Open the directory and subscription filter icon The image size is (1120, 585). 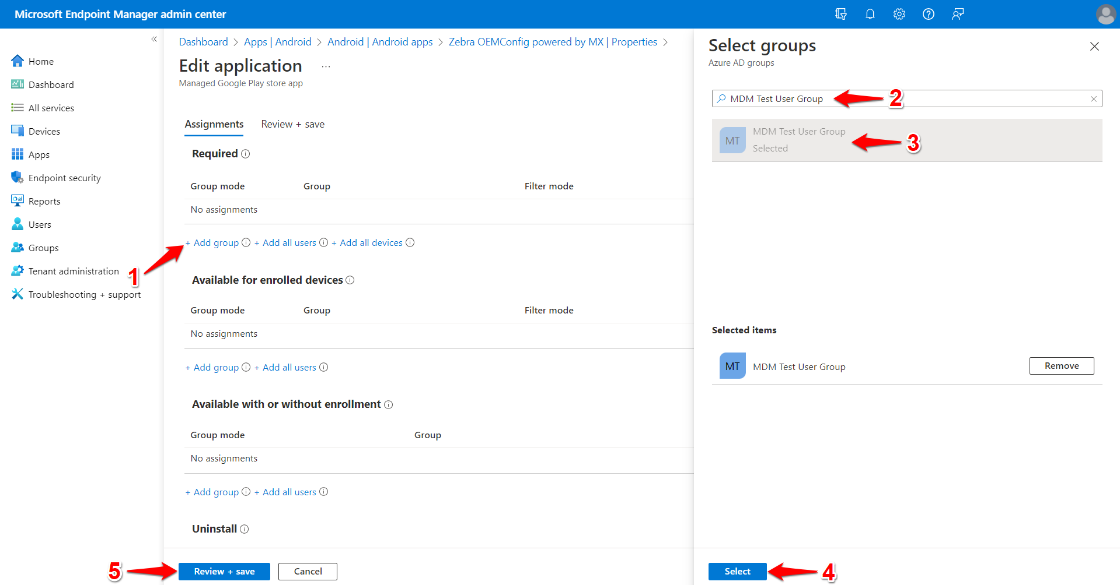(x=840, y=14)
